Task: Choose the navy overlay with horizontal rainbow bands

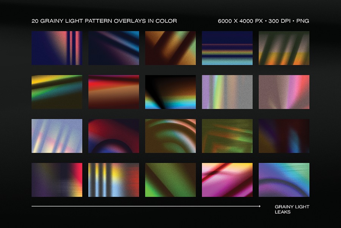Action: click(x=227, y=48)
